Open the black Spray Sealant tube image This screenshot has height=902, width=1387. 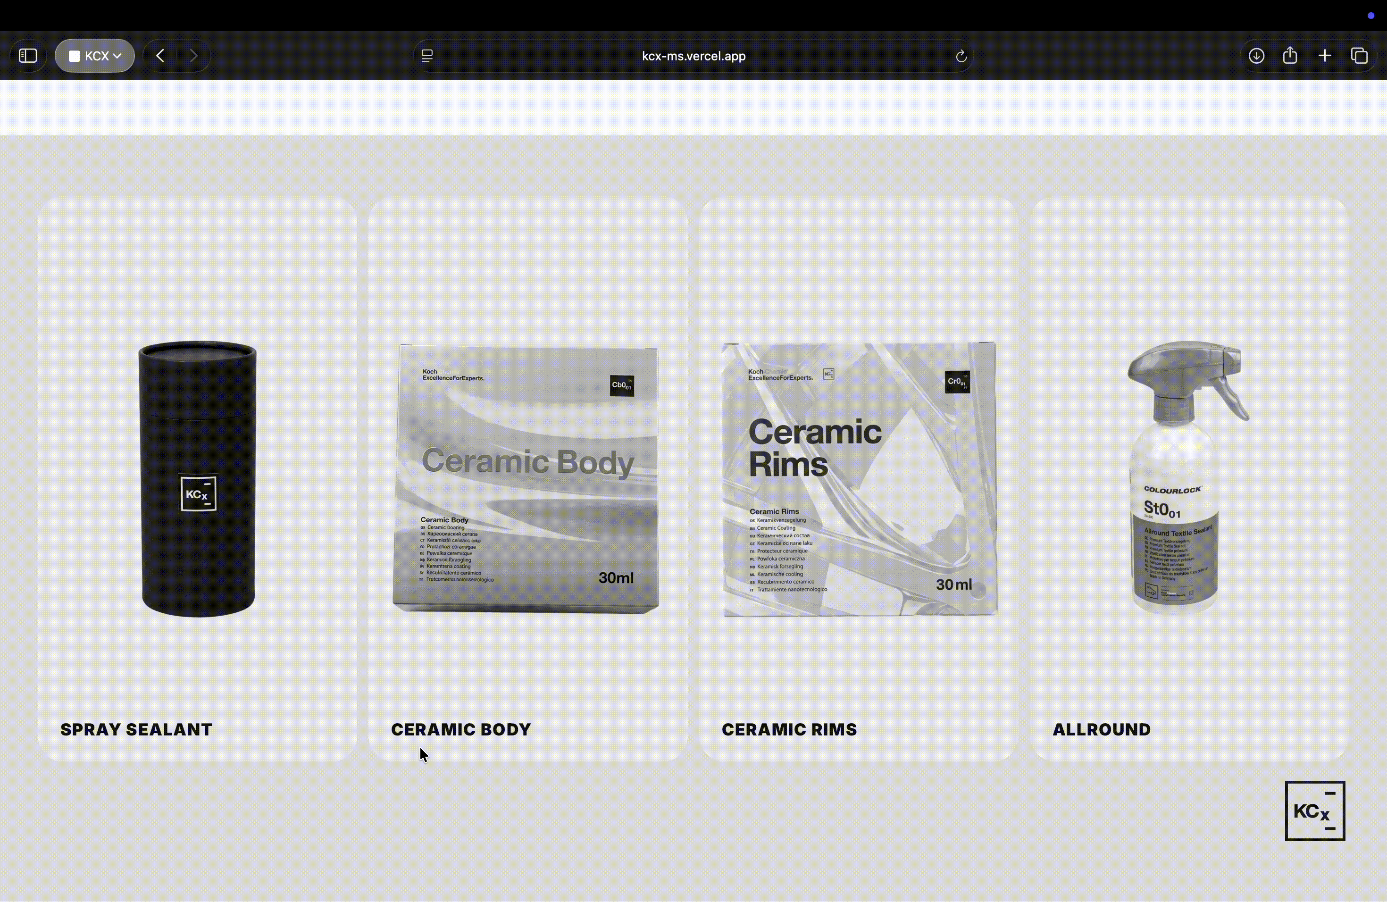click(x=198, y=478)
